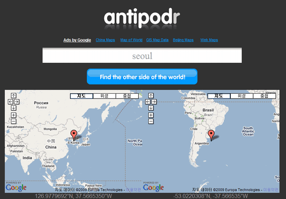Select 위성 satellite view on left map

(104, 96)
